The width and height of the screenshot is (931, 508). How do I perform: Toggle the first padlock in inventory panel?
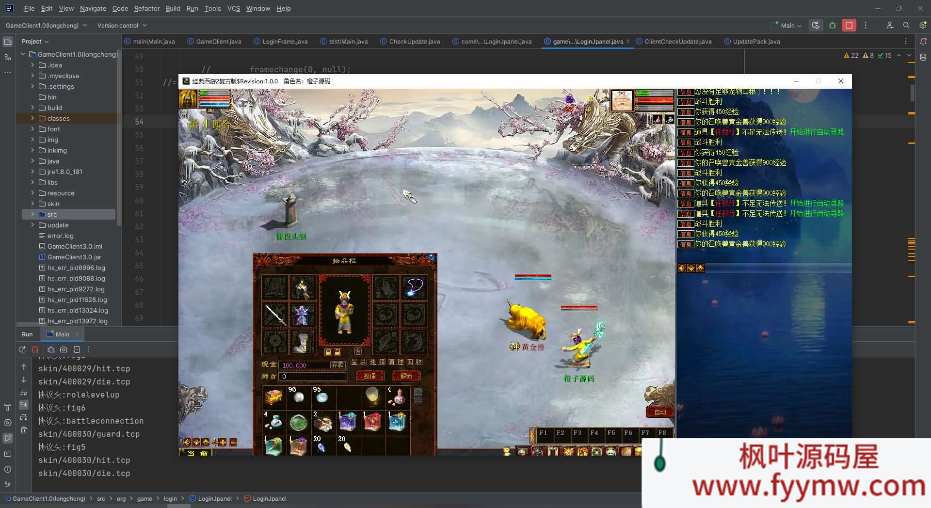tap(328, 352)
